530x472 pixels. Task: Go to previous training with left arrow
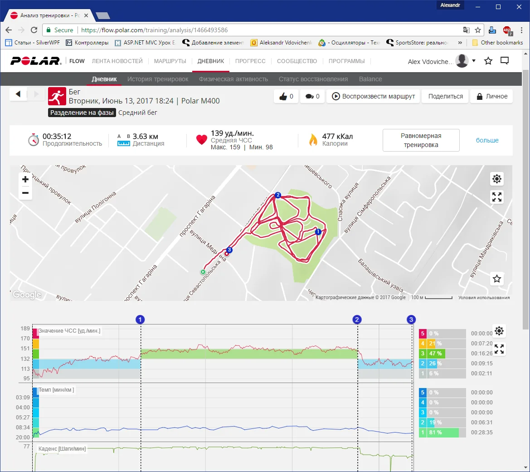click(18, 94)
